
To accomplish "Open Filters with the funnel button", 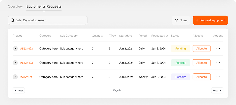I will pyautogui.click(x=181, y=20).
